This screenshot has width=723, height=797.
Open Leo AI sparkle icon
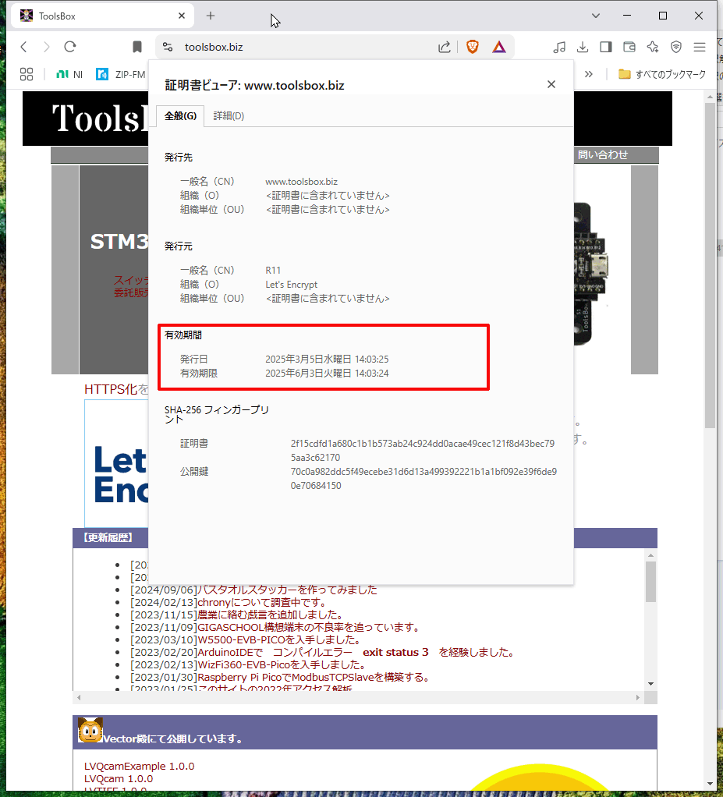pyautogui.click(x=653, y=48)
